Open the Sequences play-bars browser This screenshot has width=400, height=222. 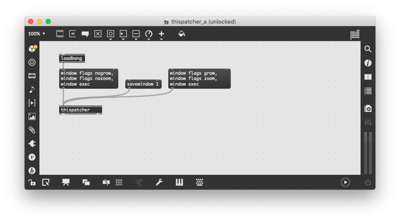tap(32, 103)
